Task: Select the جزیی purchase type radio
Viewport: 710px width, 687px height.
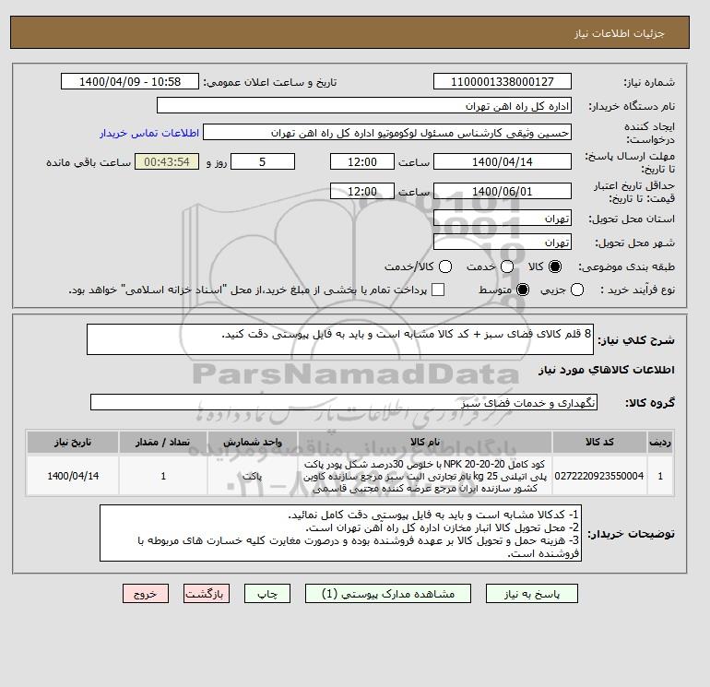Action: point(577,290)
